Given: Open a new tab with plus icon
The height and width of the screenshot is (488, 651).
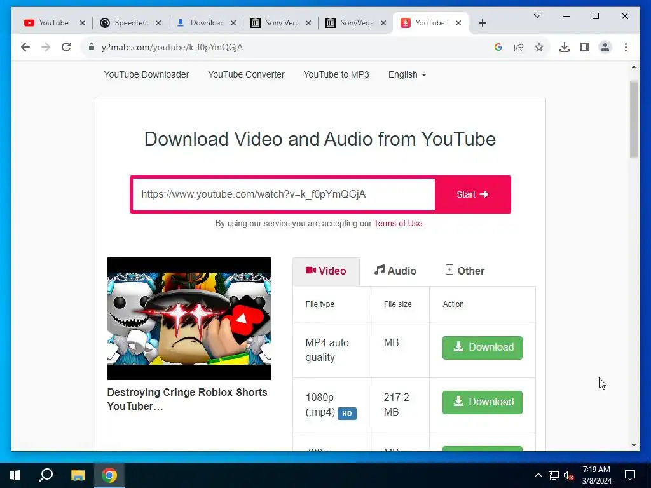Looking at the screenshot, I should (482, 23).
